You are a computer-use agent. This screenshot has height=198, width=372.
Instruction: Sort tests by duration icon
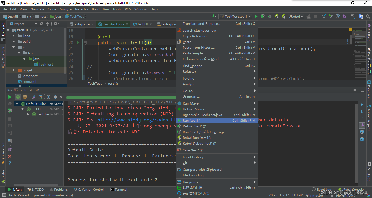click(x=40, y=97)
